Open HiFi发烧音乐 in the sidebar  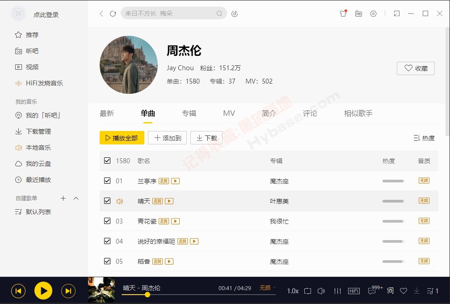click(x=39, y=83)
